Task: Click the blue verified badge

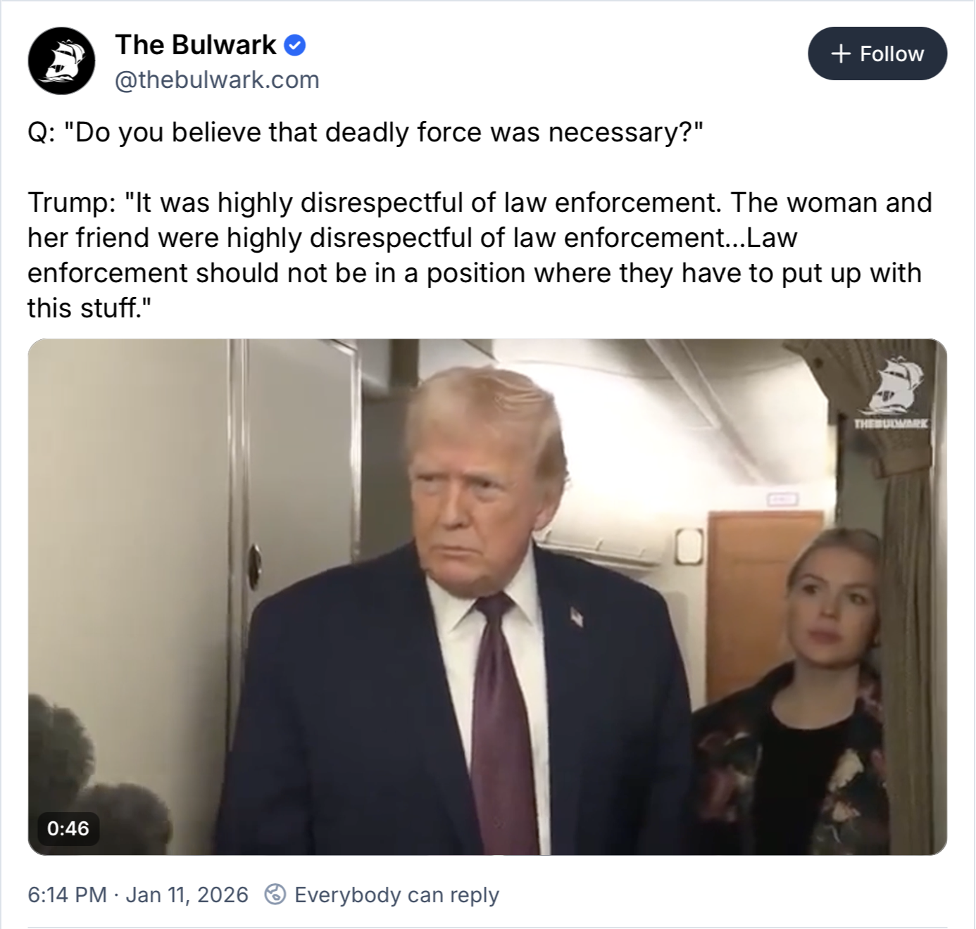Action: tap(294, 46)
